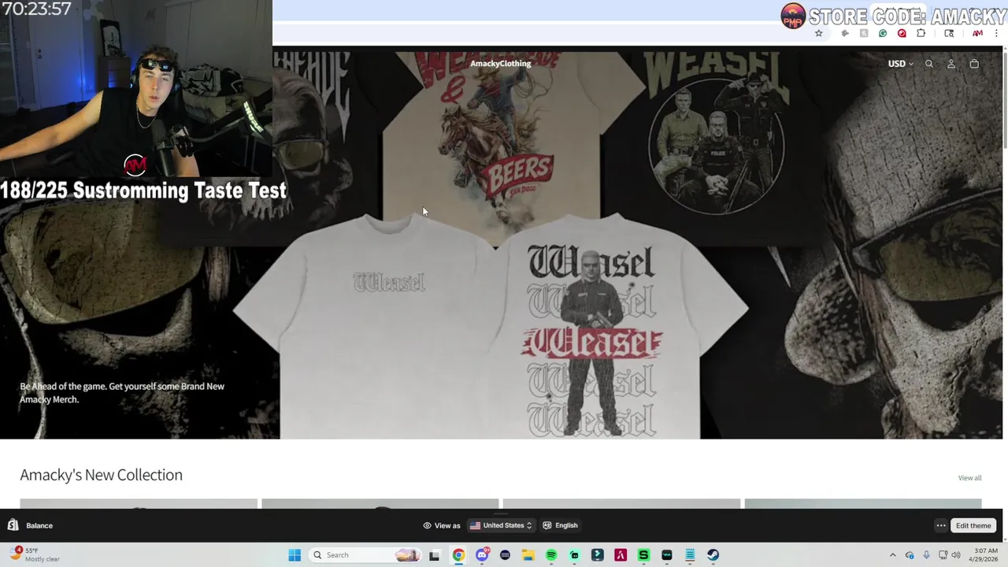The height and width of the screenshot is (567, 1008).
Task: Expand the USD currency selector
Action: tap(900, 64)
